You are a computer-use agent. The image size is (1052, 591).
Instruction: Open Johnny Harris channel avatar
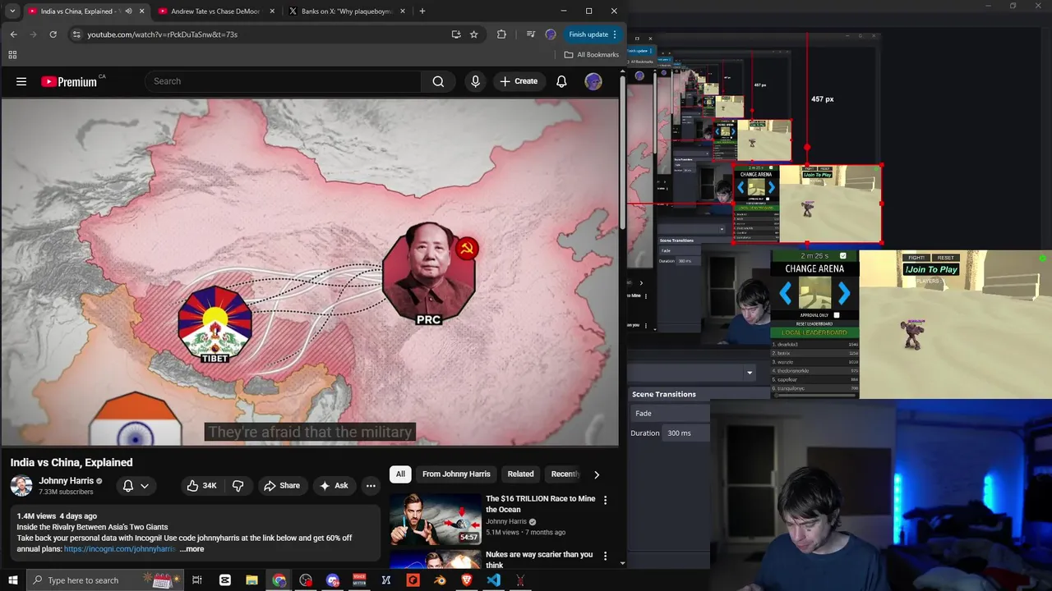pos(21,485)
